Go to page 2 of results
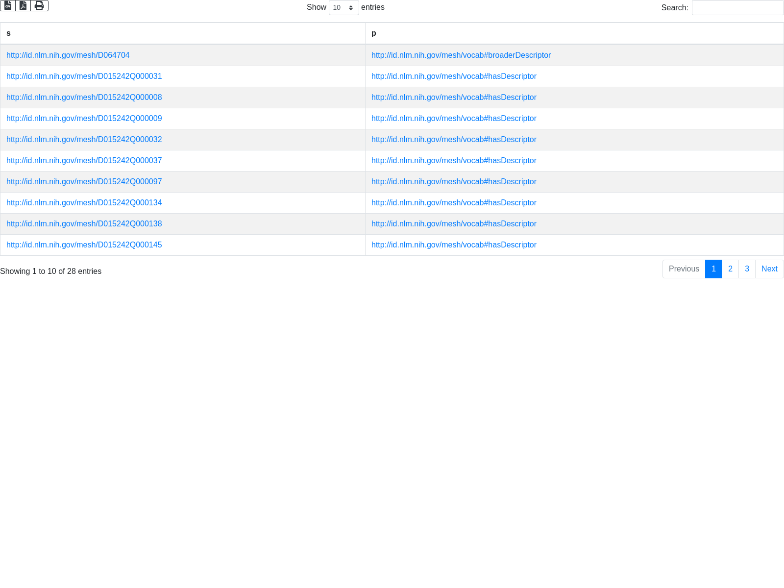Screen dimensions: 784x588 (730, 269)
